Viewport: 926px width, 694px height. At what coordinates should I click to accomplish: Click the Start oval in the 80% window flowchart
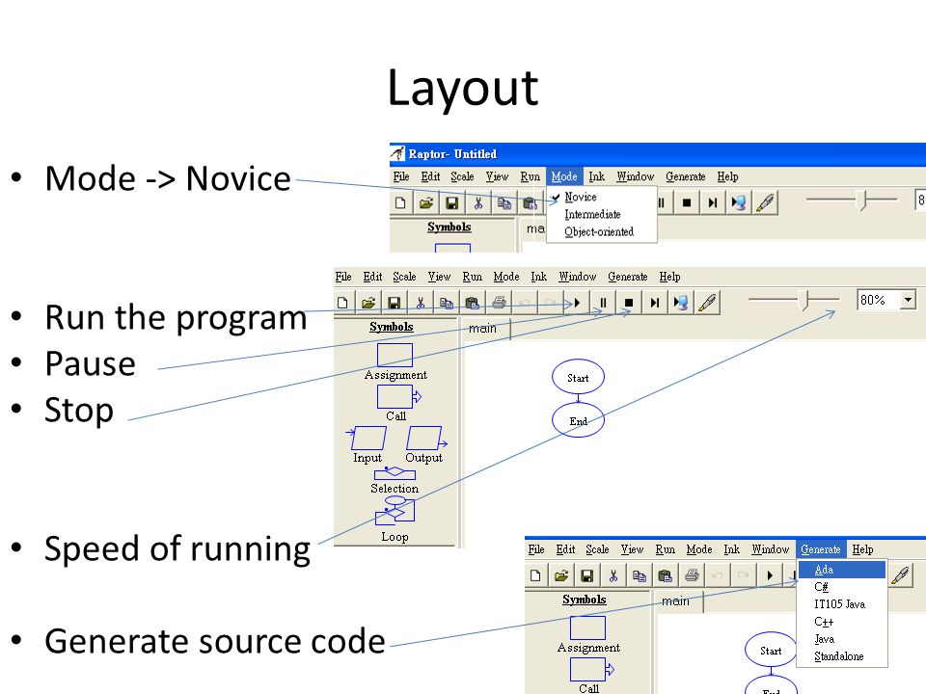point(578,378)
